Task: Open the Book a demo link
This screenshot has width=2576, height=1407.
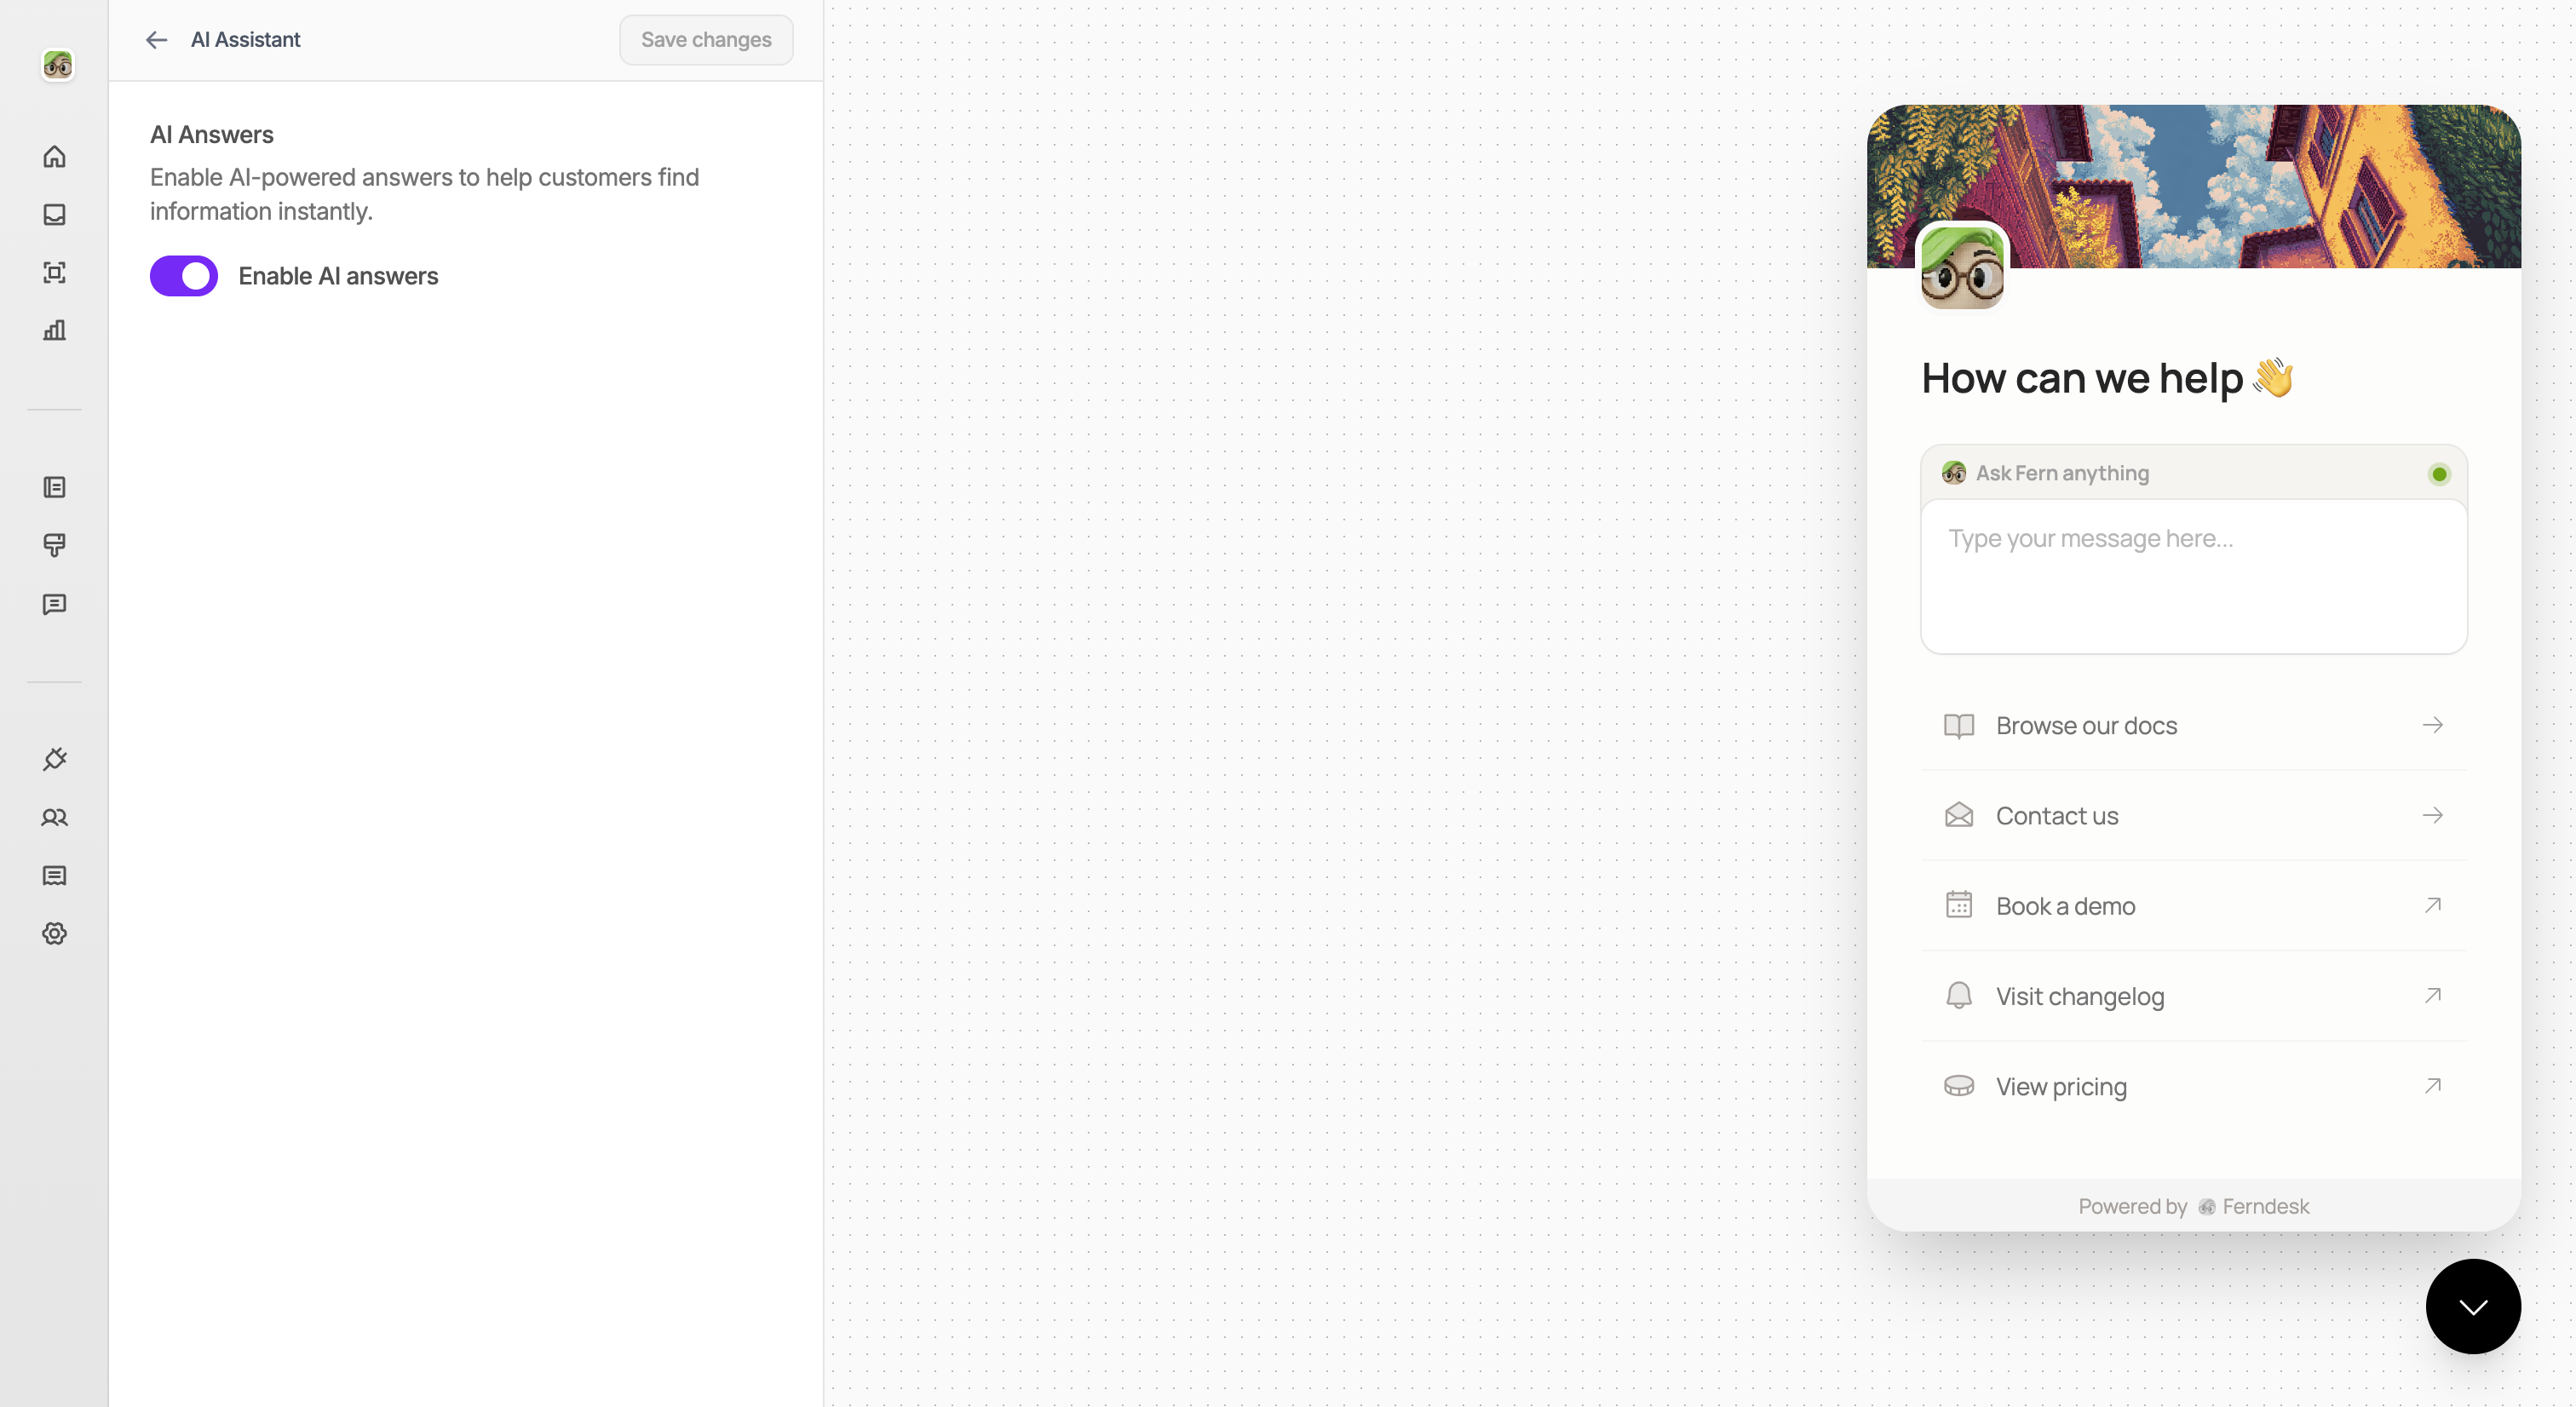Action: (2194, 906)
